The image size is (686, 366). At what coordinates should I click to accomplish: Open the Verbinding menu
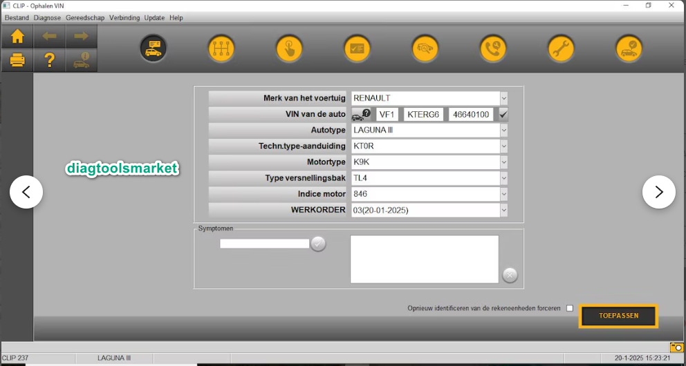[124, 18]
